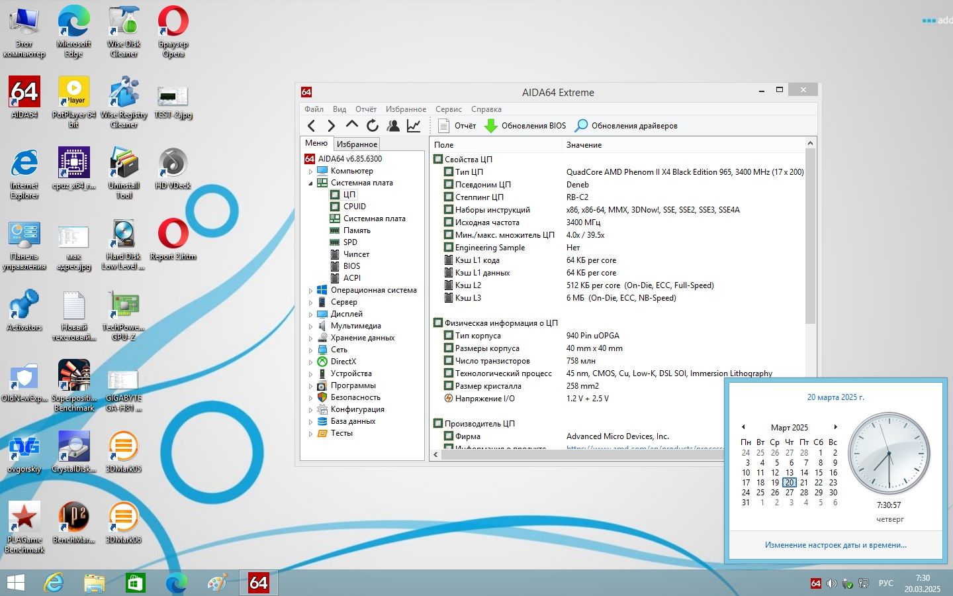This screenshot has width=953, height=596.
Task: Go up one level with the Up arrow
Action: point(352,125)
